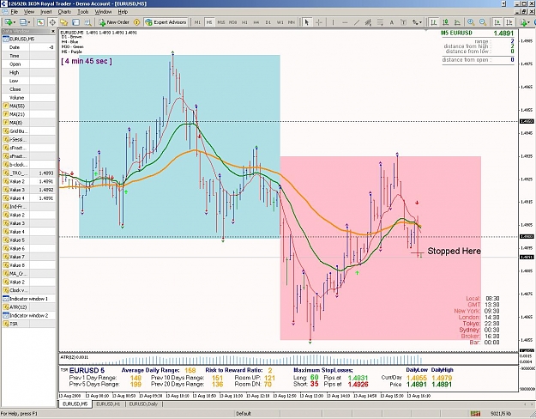Select the Fibonacci retracement tool
Image resolution: width=536 pixels, height=419 pixels.
[380, 22]
